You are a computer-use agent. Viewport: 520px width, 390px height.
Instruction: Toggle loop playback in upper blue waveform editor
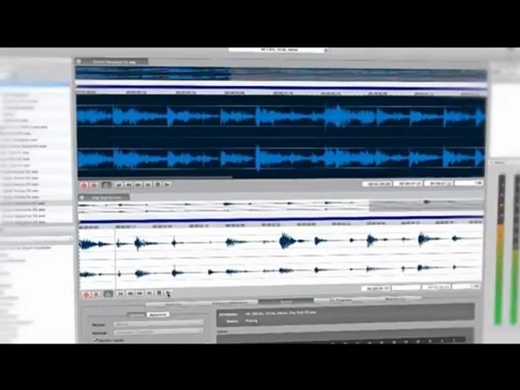pyautogui.click(x=106, y=185)
